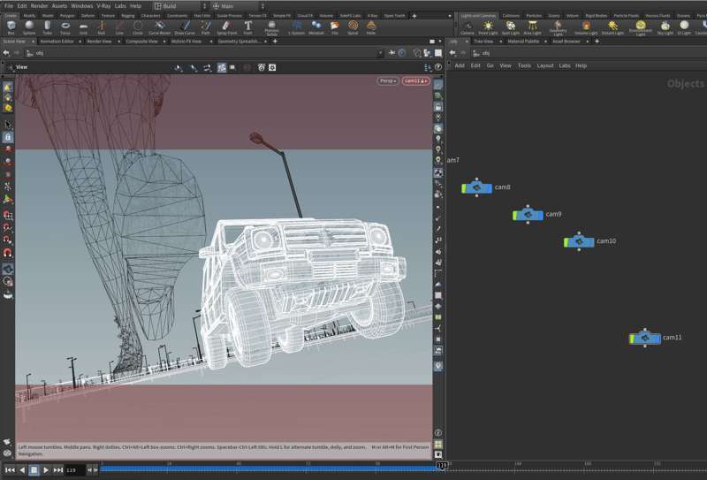Select the Metaball shelf tool
The width and height of the screenshot is (707, 480).
pos(316,27)
